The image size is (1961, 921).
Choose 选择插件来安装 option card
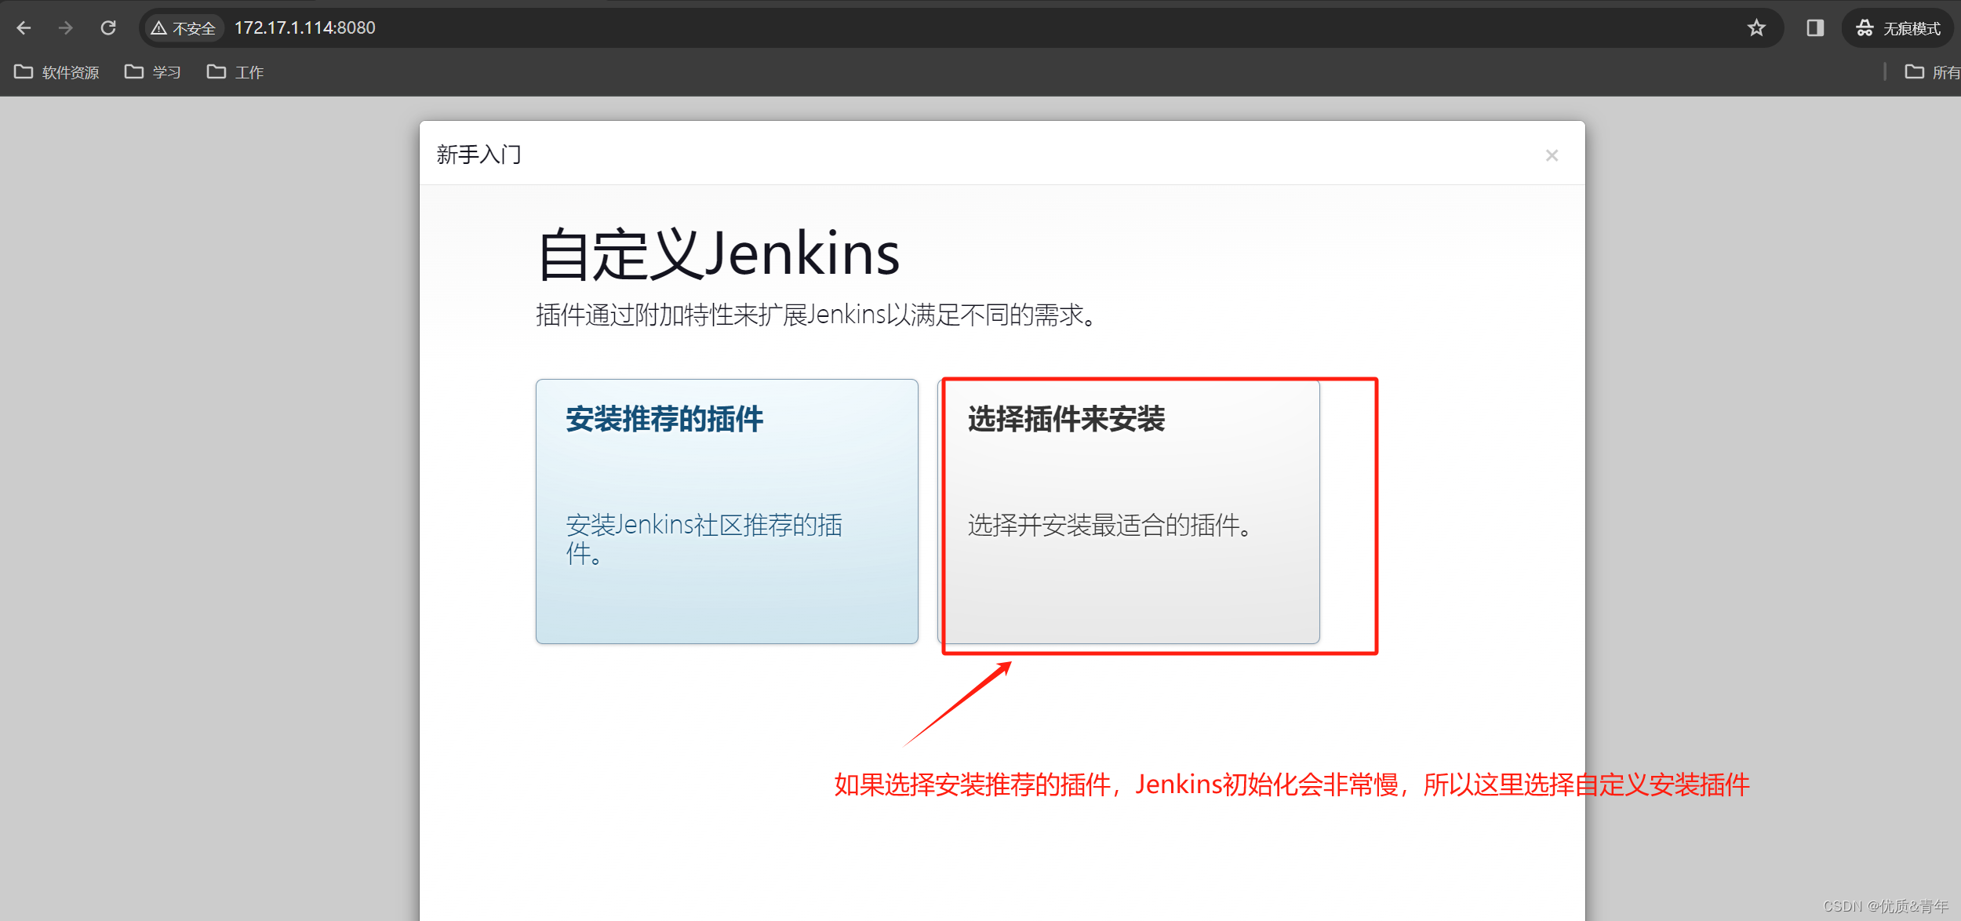click(1129, 511)
